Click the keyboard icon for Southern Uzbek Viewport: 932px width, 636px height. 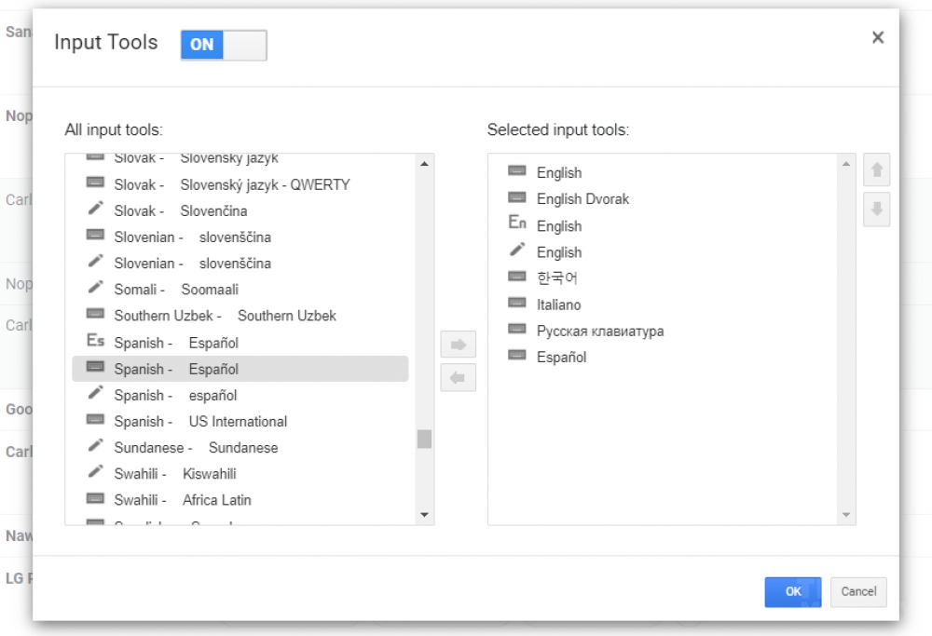[95, 316]
